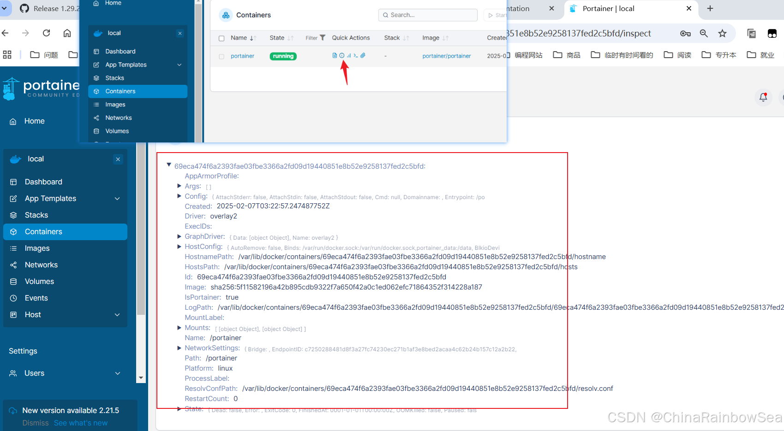Click the browser address bar URL
The image size is (784, 431).
pyautogui.click(x=579, y=33)
